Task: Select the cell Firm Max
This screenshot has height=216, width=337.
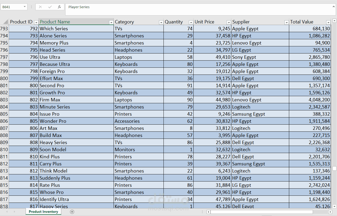Action: [76, 100]
